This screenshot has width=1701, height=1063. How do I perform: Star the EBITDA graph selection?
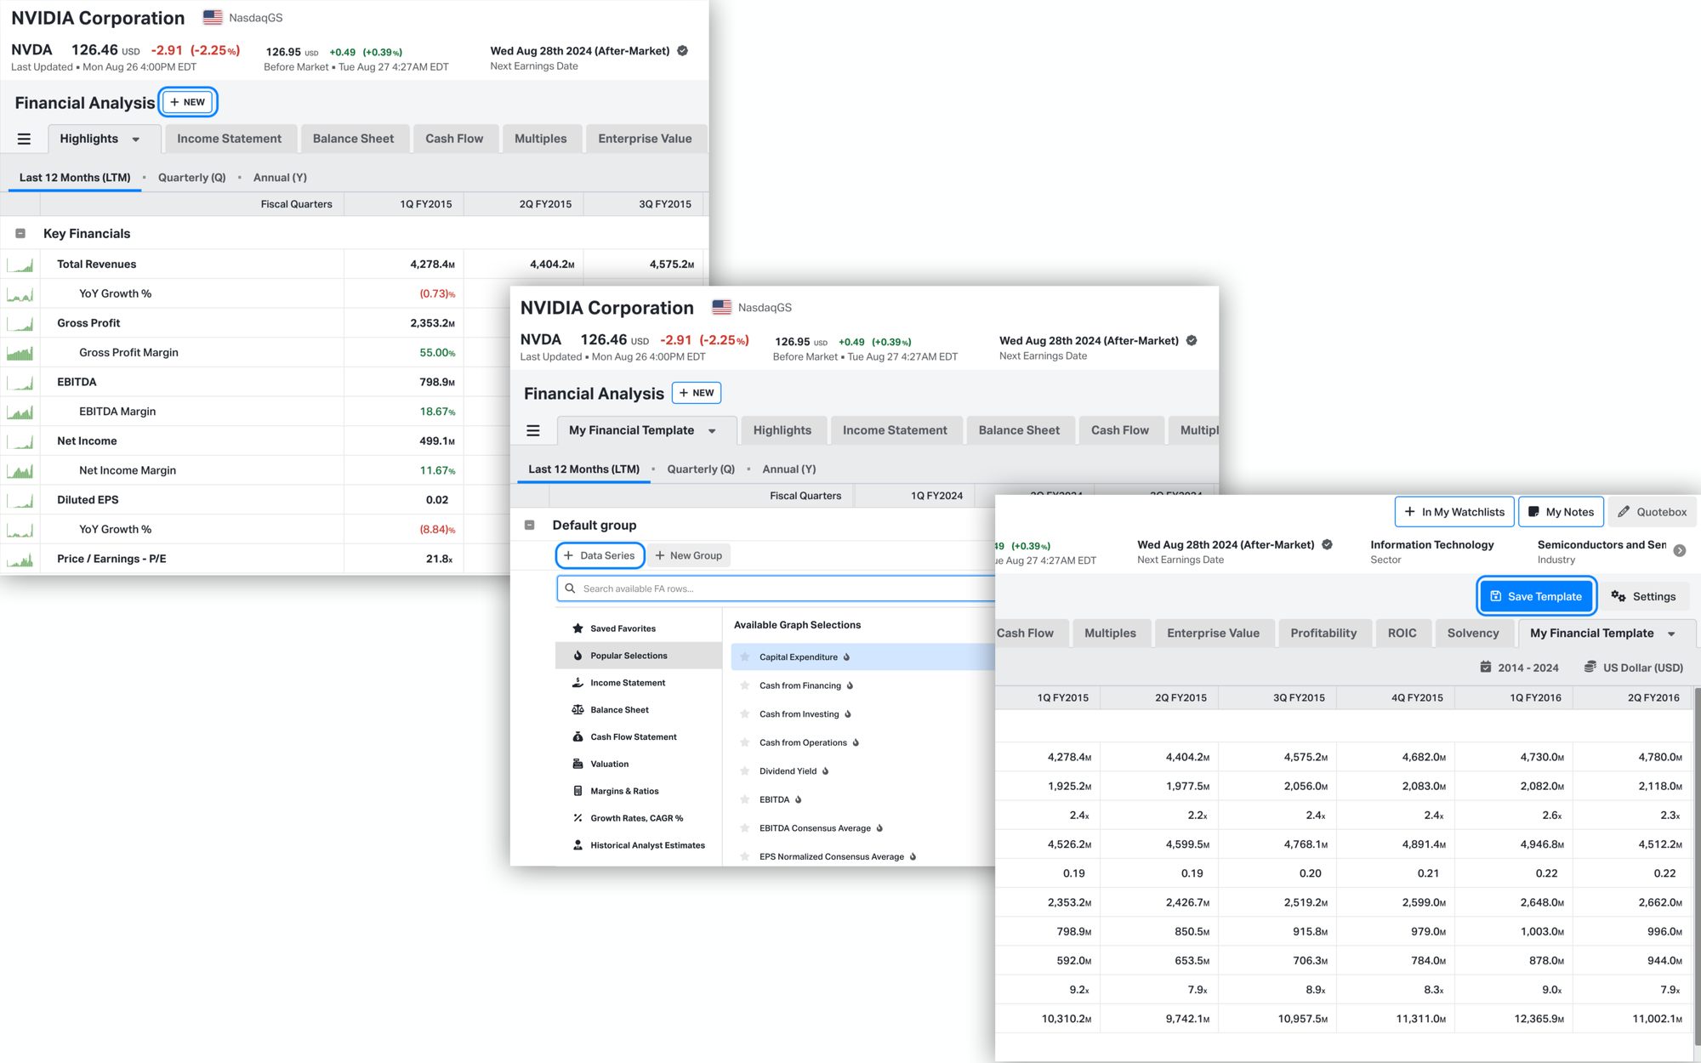tap(743, 799)
